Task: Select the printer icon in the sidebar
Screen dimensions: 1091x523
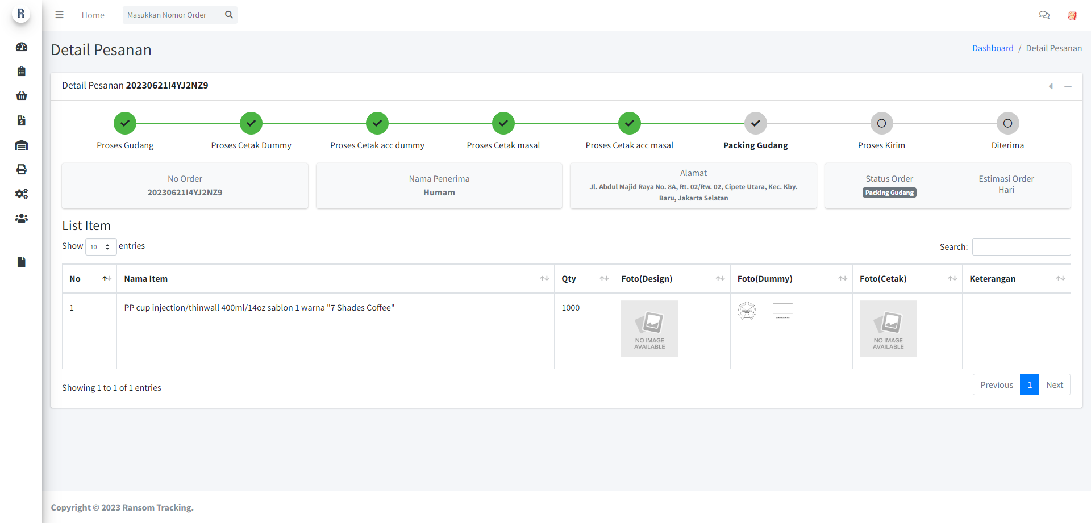Action: pos(22,169)
